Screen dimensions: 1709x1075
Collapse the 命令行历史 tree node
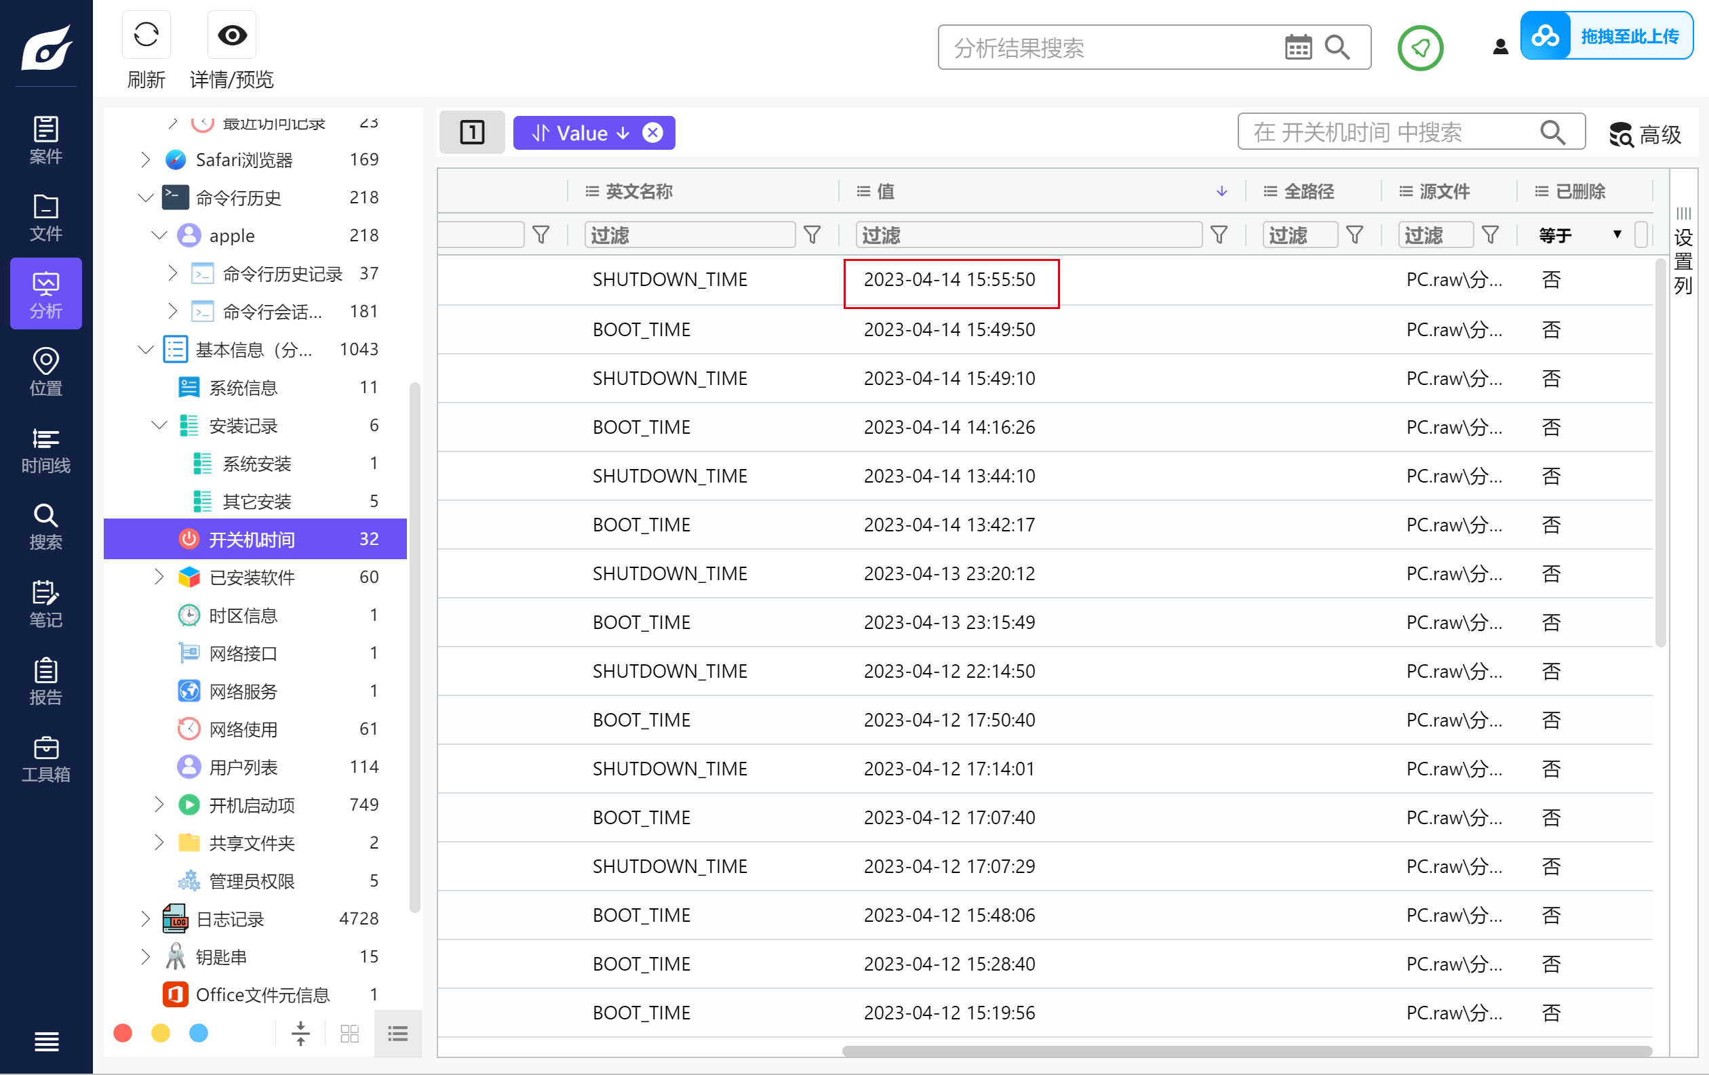tap(146, 197)
